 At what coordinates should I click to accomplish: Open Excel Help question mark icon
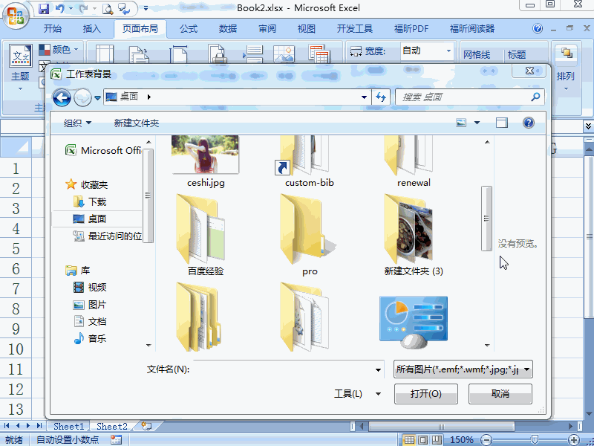pyautogui.click(x=537, y=28)
